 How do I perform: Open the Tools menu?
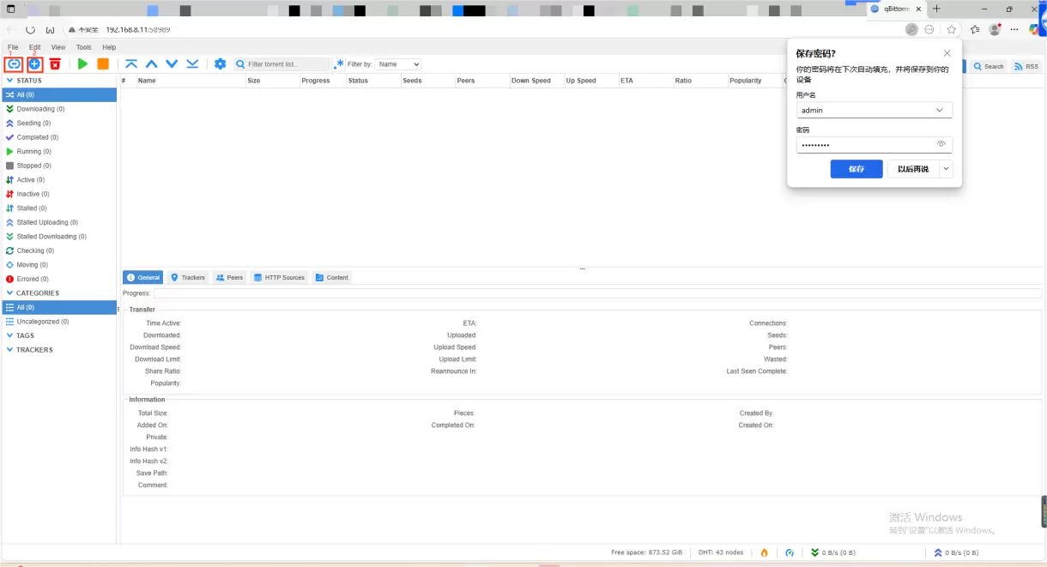pyautogui.click(x=83, y=47)
